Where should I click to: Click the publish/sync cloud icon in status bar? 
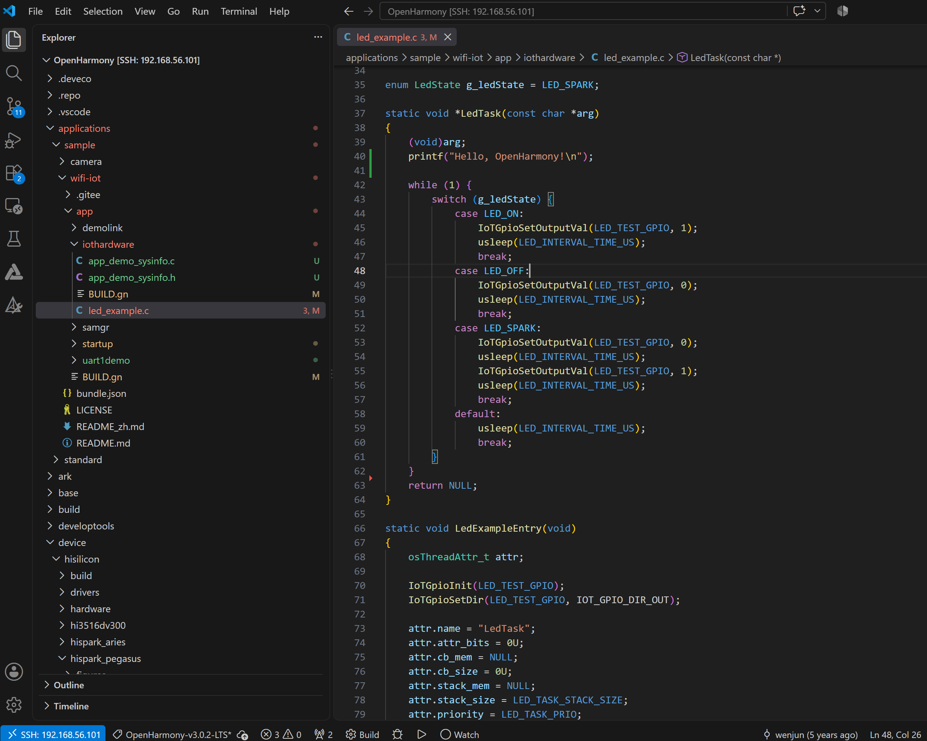pos(242,734)
